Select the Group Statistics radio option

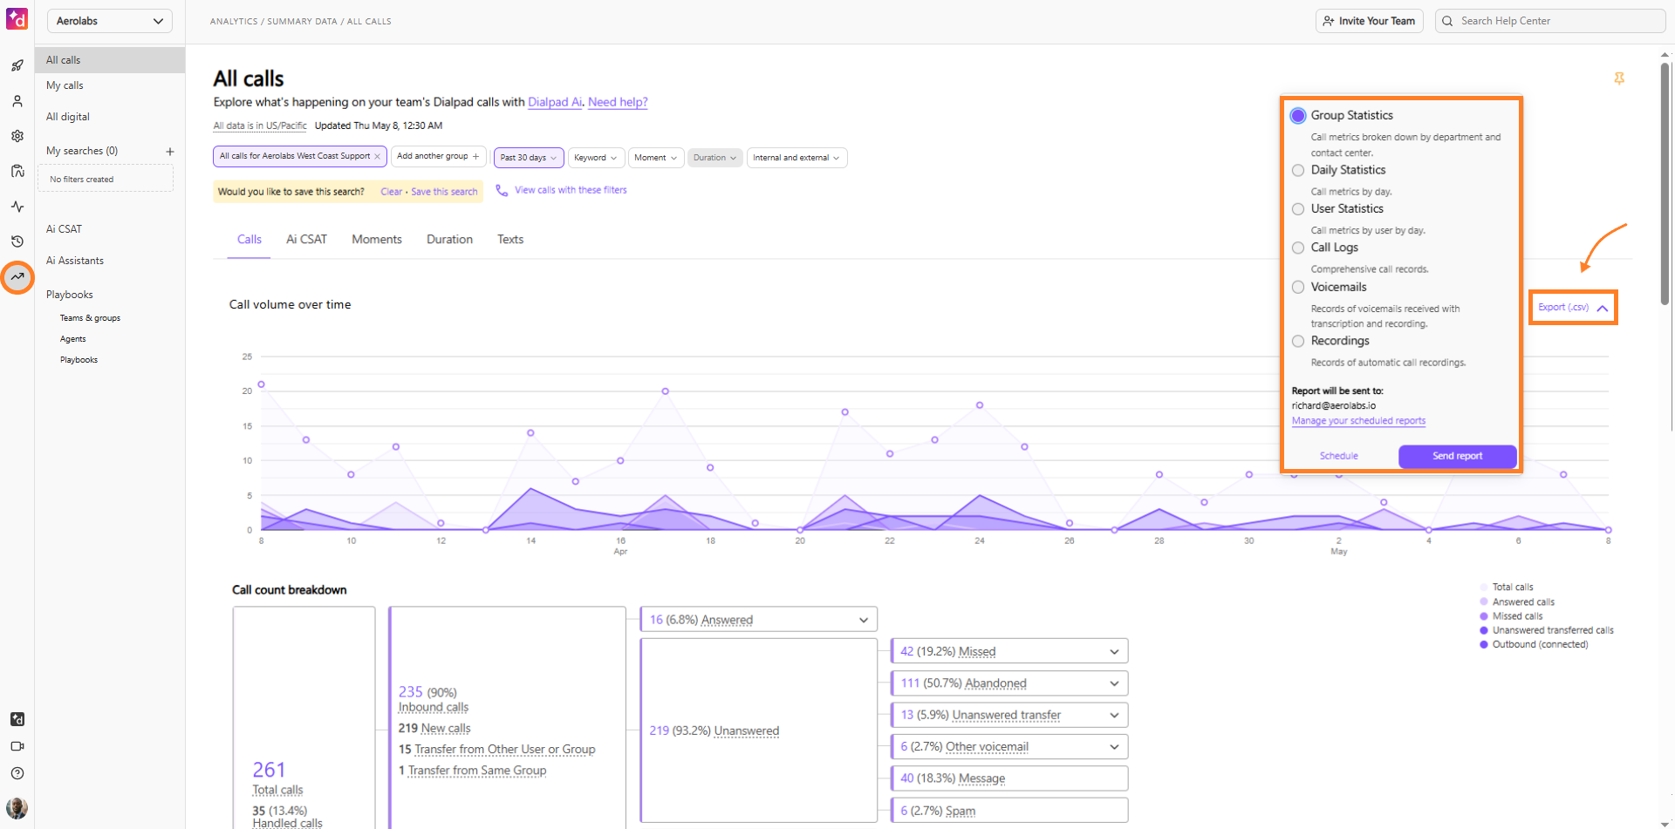coord(1298,116)
